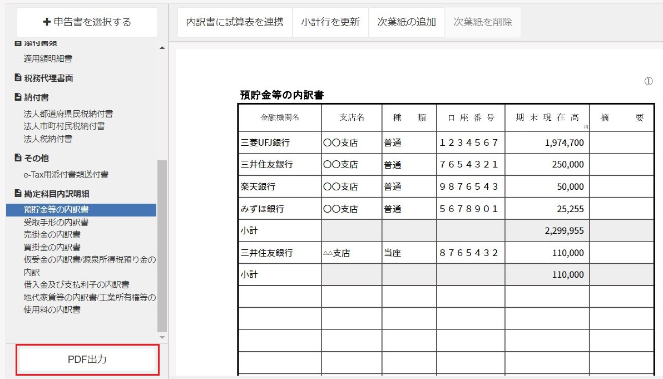This screenshot has height=379, width=663.
Task: Open 地代家賃等の内訳書/工業所有権等の使用料の内訳書
Action: [90, 303]
